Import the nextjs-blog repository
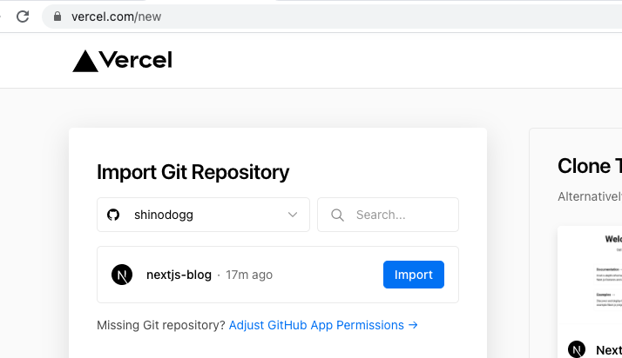622x358 pixels. tap(413, 275)
